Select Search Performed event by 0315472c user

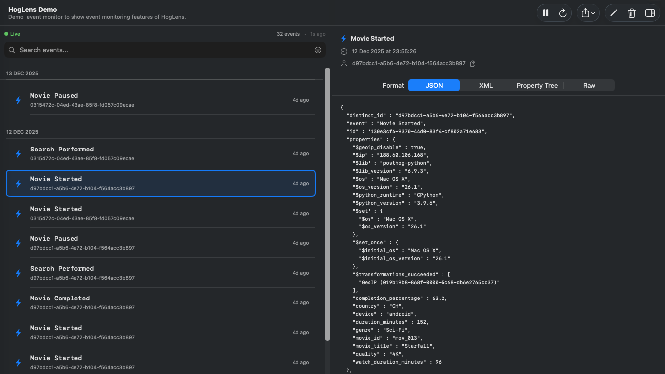coord(161,153)
